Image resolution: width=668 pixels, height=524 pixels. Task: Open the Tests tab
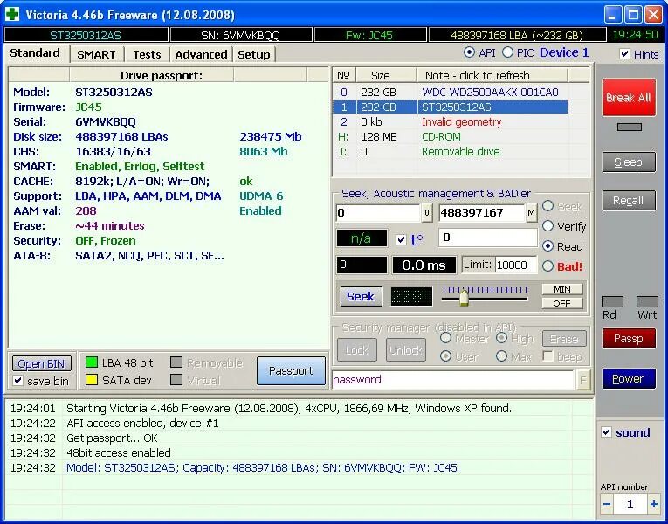[x=147, y=54]
